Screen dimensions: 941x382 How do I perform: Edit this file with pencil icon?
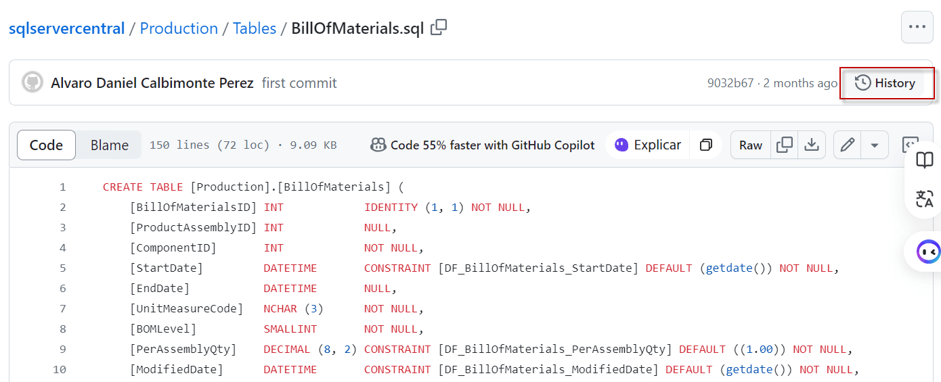(848, 145)
